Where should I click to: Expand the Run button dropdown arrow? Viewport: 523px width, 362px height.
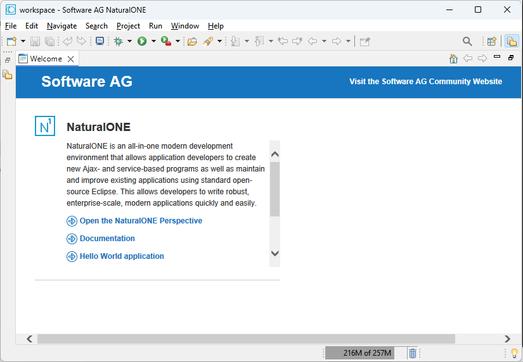click(x=153, y=41)
